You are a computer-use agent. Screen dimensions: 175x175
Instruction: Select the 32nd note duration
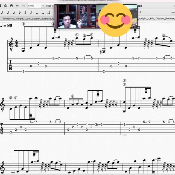[8, 12]
